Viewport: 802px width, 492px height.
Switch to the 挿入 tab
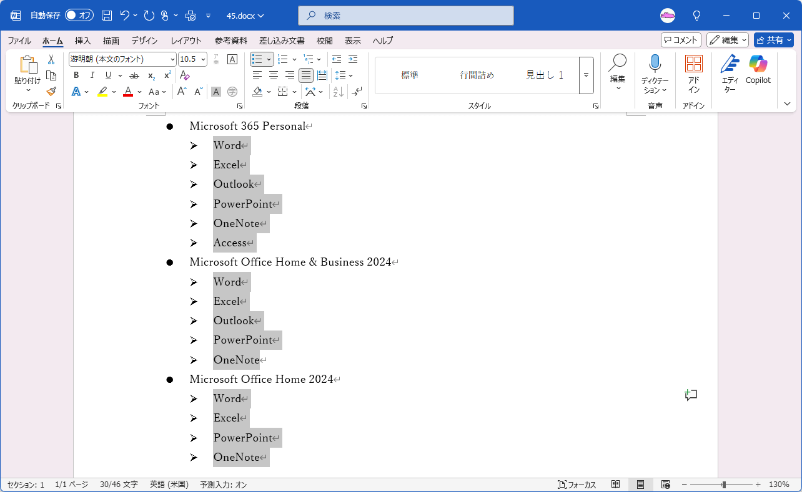click(x=83, y=41)
